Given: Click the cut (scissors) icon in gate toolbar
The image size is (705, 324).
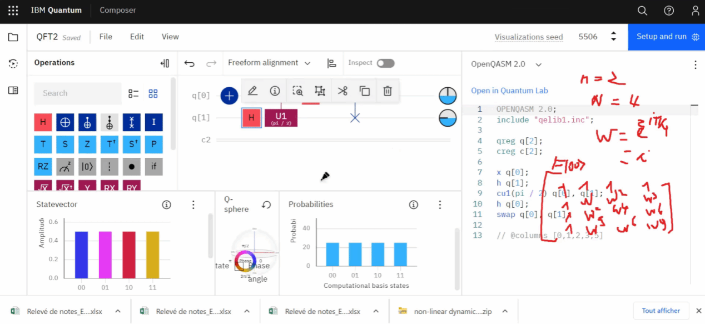Looking at the screenshot, I should [342, 91].
